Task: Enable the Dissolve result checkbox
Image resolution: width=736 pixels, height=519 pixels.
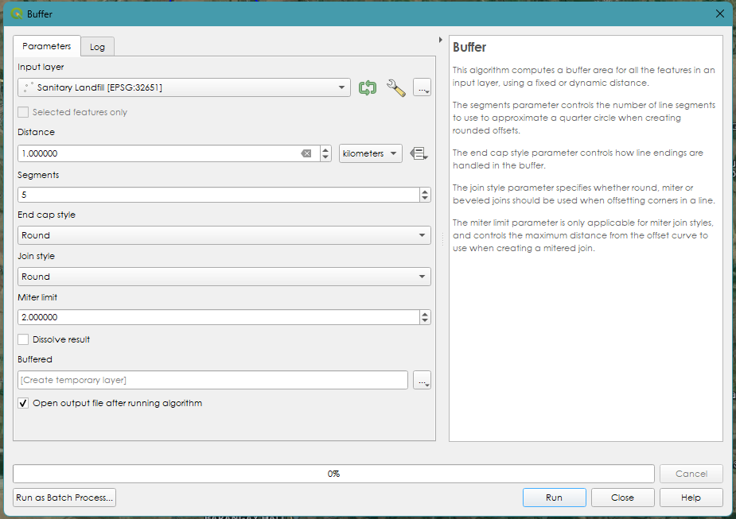Action: point(23,339)
